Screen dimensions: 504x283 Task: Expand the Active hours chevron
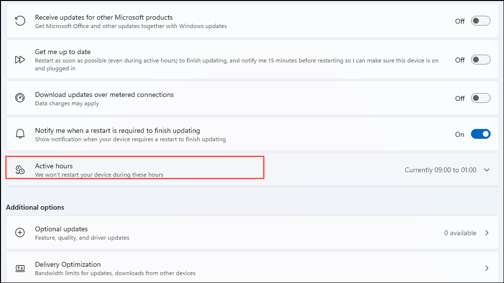coord(487,170)
